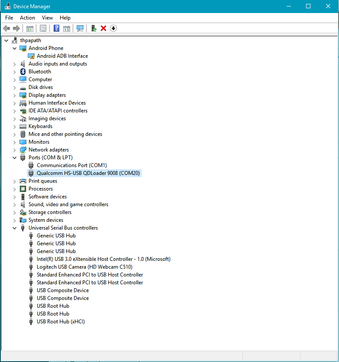Click the Disable device down-arrow icon

[x=113, y=28]
